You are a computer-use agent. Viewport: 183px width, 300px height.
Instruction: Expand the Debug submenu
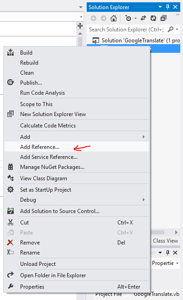click(x=77, y=200)
